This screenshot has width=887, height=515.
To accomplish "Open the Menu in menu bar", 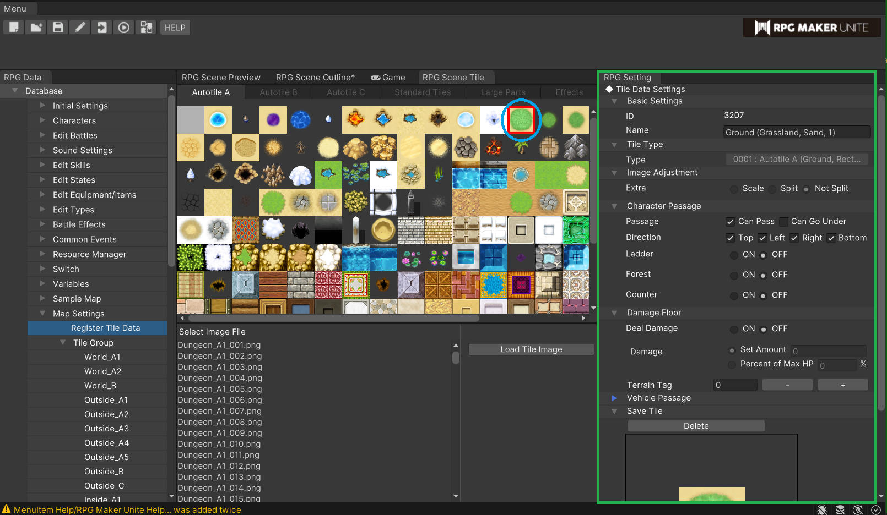I will click(x=15, y=9).
